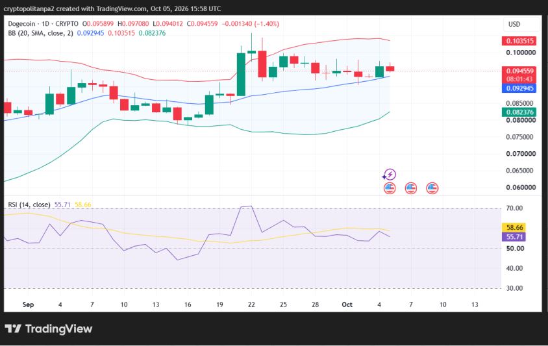Click yellow 58.66 in the RSI legend
The width and height of the screenshot is (548, 346).
(83, 204)
